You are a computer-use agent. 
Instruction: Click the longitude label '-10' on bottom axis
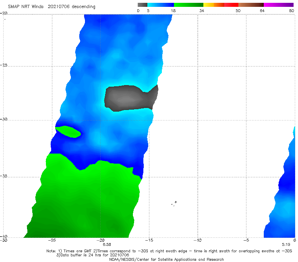click(198, 240)
